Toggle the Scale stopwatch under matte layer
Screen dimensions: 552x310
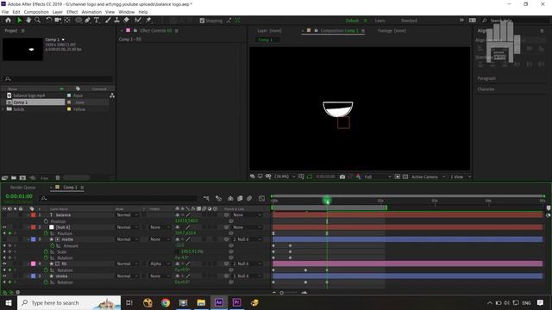[46, 251]
